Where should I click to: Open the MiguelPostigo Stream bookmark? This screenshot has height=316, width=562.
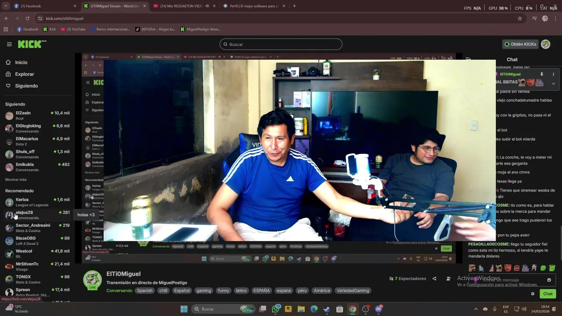coord(200,29)
